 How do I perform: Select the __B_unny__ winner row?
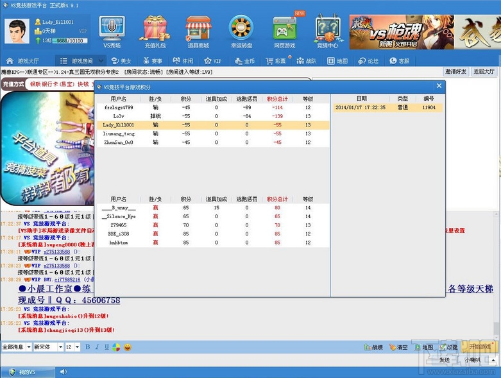pos(213,208)
